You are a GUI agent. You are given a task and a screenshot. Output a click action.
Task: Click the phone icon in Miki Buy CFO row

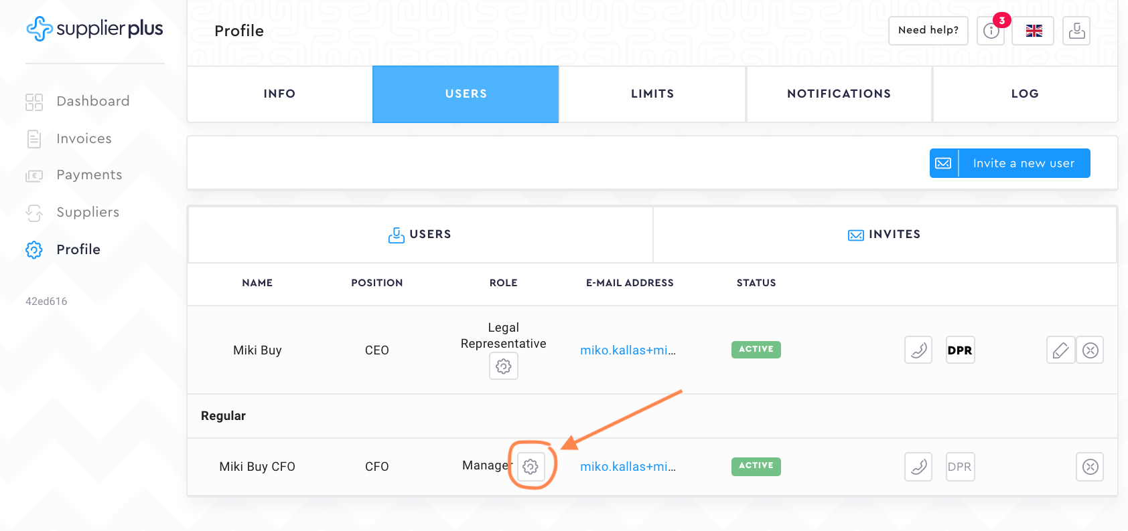click(918, 466)
